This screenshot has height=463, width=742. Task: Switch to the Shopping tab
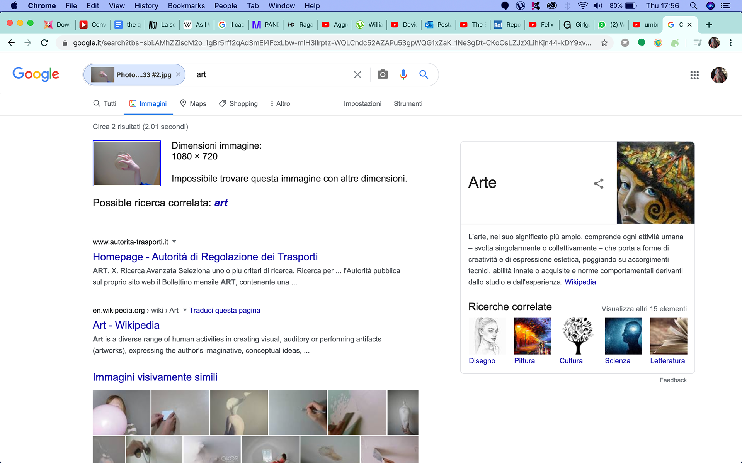coord(238,104)
